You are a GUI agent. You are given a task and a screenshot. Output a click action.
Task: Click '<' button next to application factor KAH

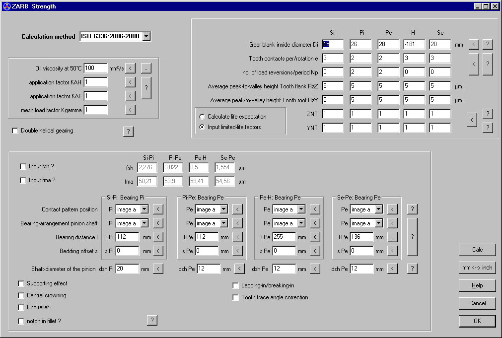[130, 82]
